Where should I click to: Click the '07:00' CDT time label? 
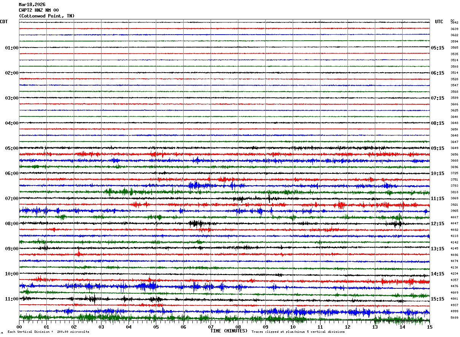(x=12, y=199)
